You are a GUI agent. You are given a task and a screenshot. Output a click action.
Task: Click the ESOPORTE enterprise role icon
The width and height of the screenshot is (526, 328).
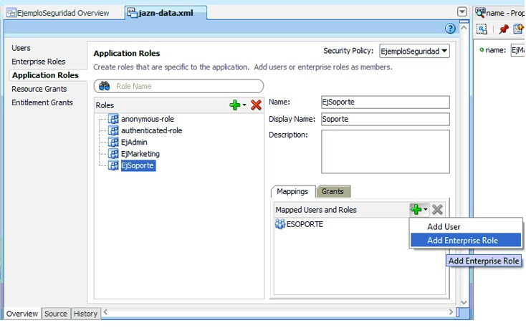tap(279, 224)
